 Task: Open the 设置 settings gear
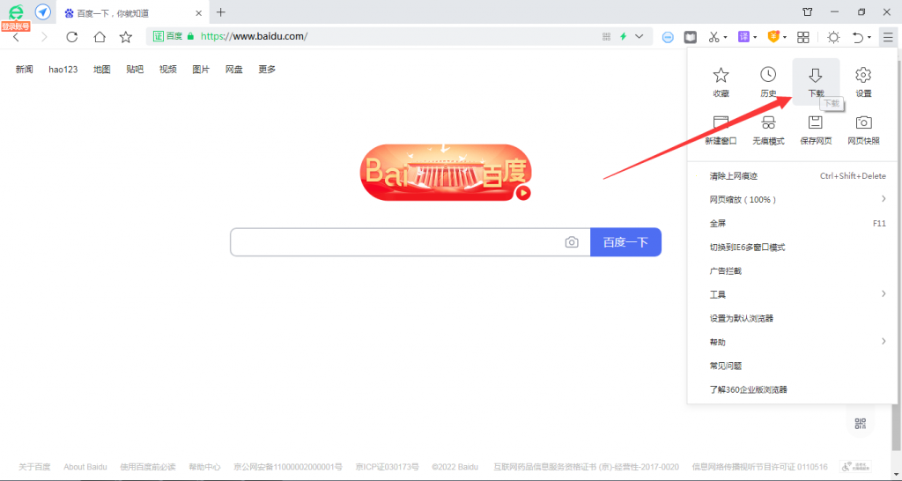[x=863, y=82]
